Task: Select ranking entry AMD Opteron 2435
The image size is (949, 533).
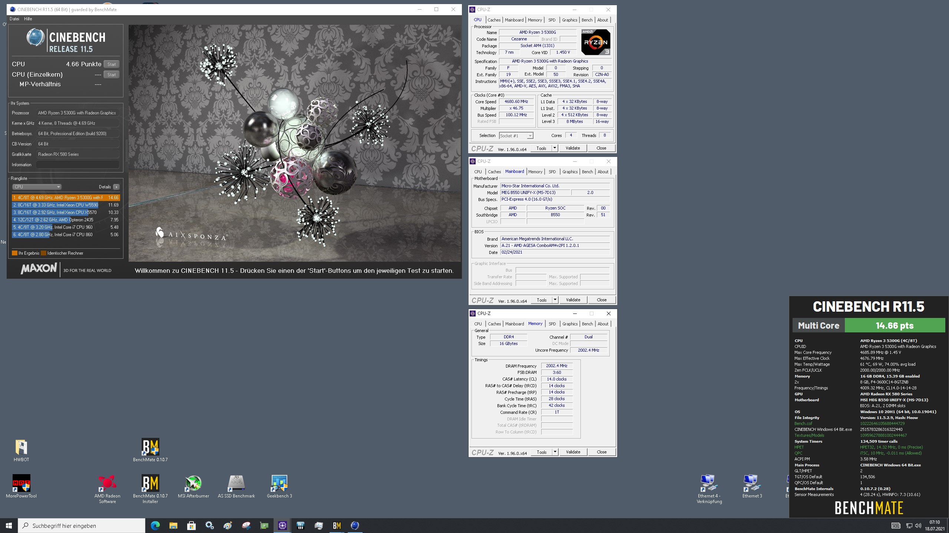Action: (x=66, y=220)
